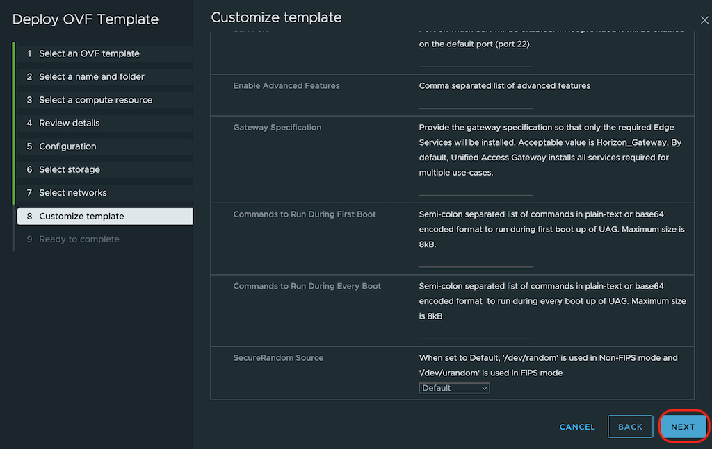Click step 9 Ready to complete
Viewport: 712px width, 449px height.
click(79, 239)
